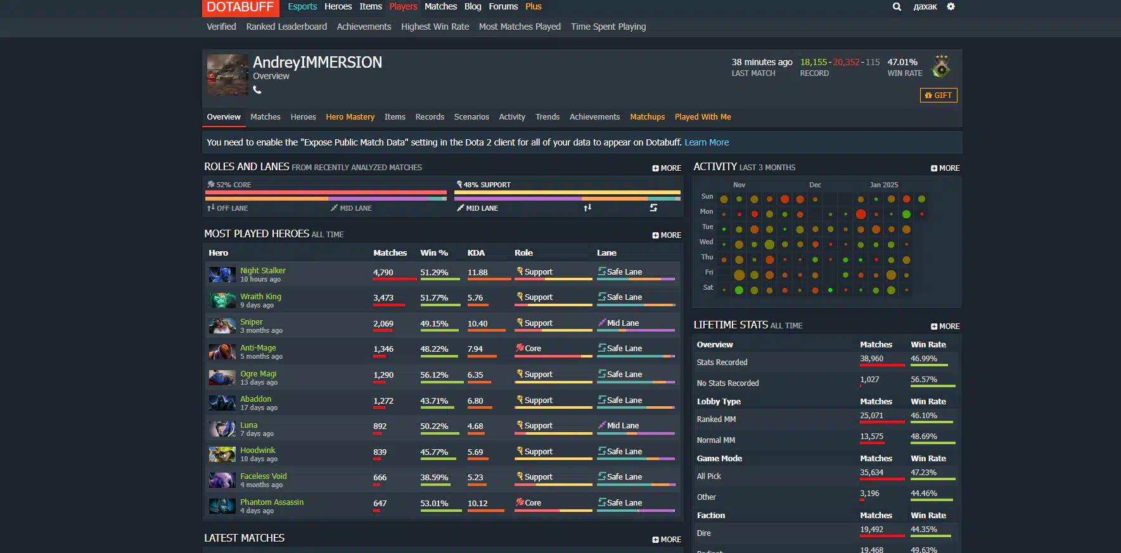Expand MORE for Most Played Heroes
Image resolution: width=1121 pixels, height=553 pixels.
[667, 235]
